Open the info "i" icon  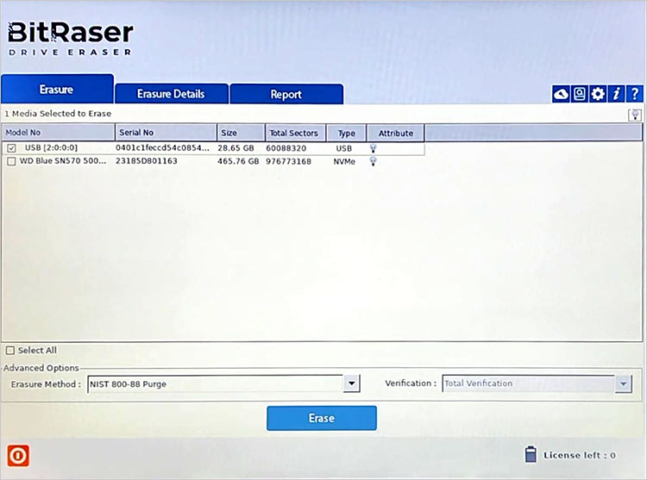(617, 94)
